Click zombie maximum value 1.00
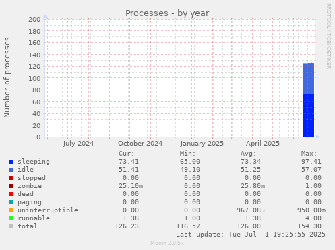The height and width of the screenshot is (250, 335). tap(313, 186)
